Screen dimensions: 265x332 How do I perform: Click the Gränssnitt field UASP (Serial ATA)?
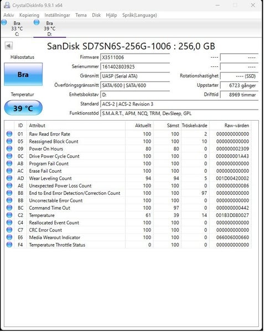(x=135, y=76)
